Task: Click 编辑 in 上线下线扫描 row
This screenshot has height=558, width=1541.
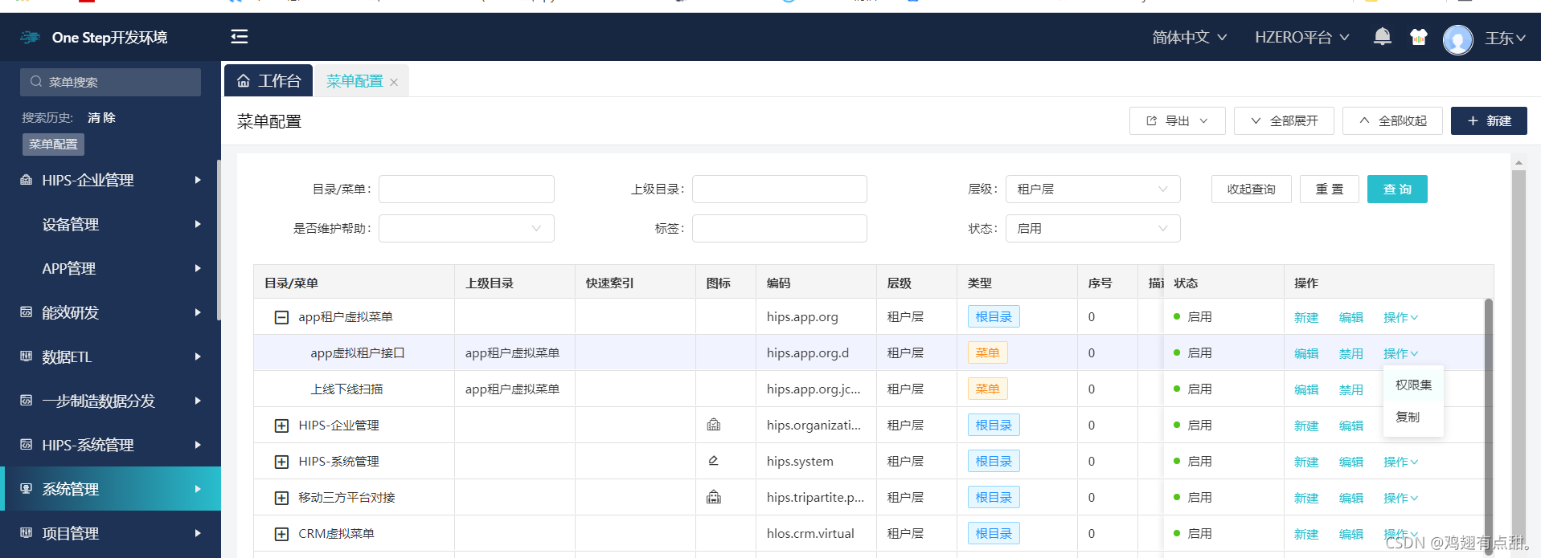Action: [x=1306, y=389]
